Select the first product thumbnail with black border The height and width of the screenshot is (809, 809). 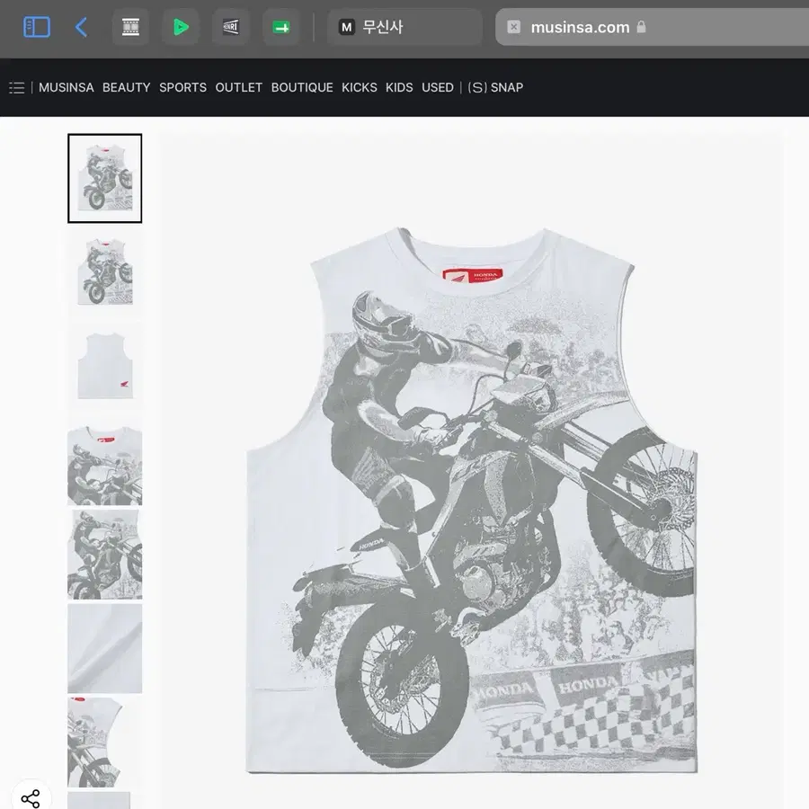click(x=105, y=179)
